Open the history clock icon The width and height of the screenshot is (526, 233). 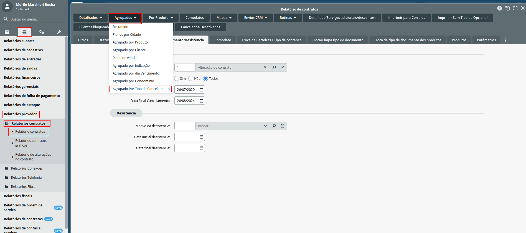(507, 8)
